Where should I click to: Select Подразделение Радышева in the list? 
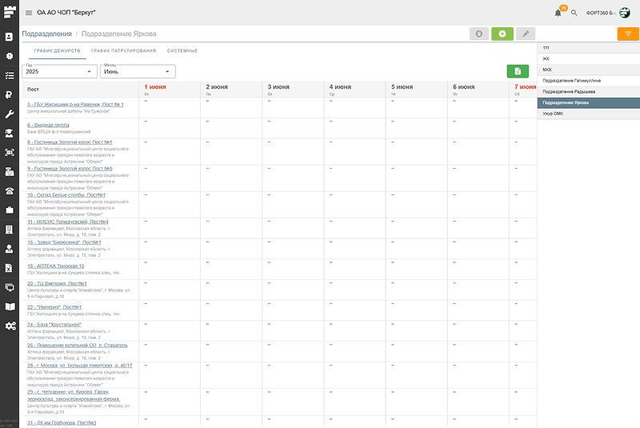click(569, 92)
